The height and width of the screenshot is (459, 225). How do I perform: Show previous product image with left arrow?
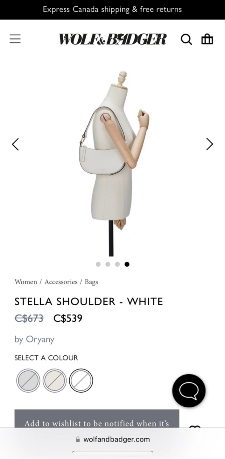coord(15,144)
